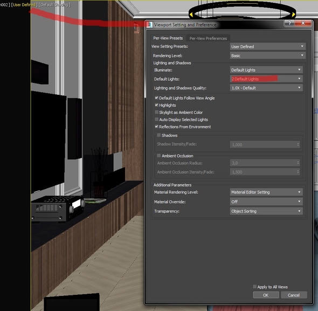The width and height of the screenshot is (318, 311).
Task: Click the 3ds Max dialog title icon
Action: tap(149, 25)
